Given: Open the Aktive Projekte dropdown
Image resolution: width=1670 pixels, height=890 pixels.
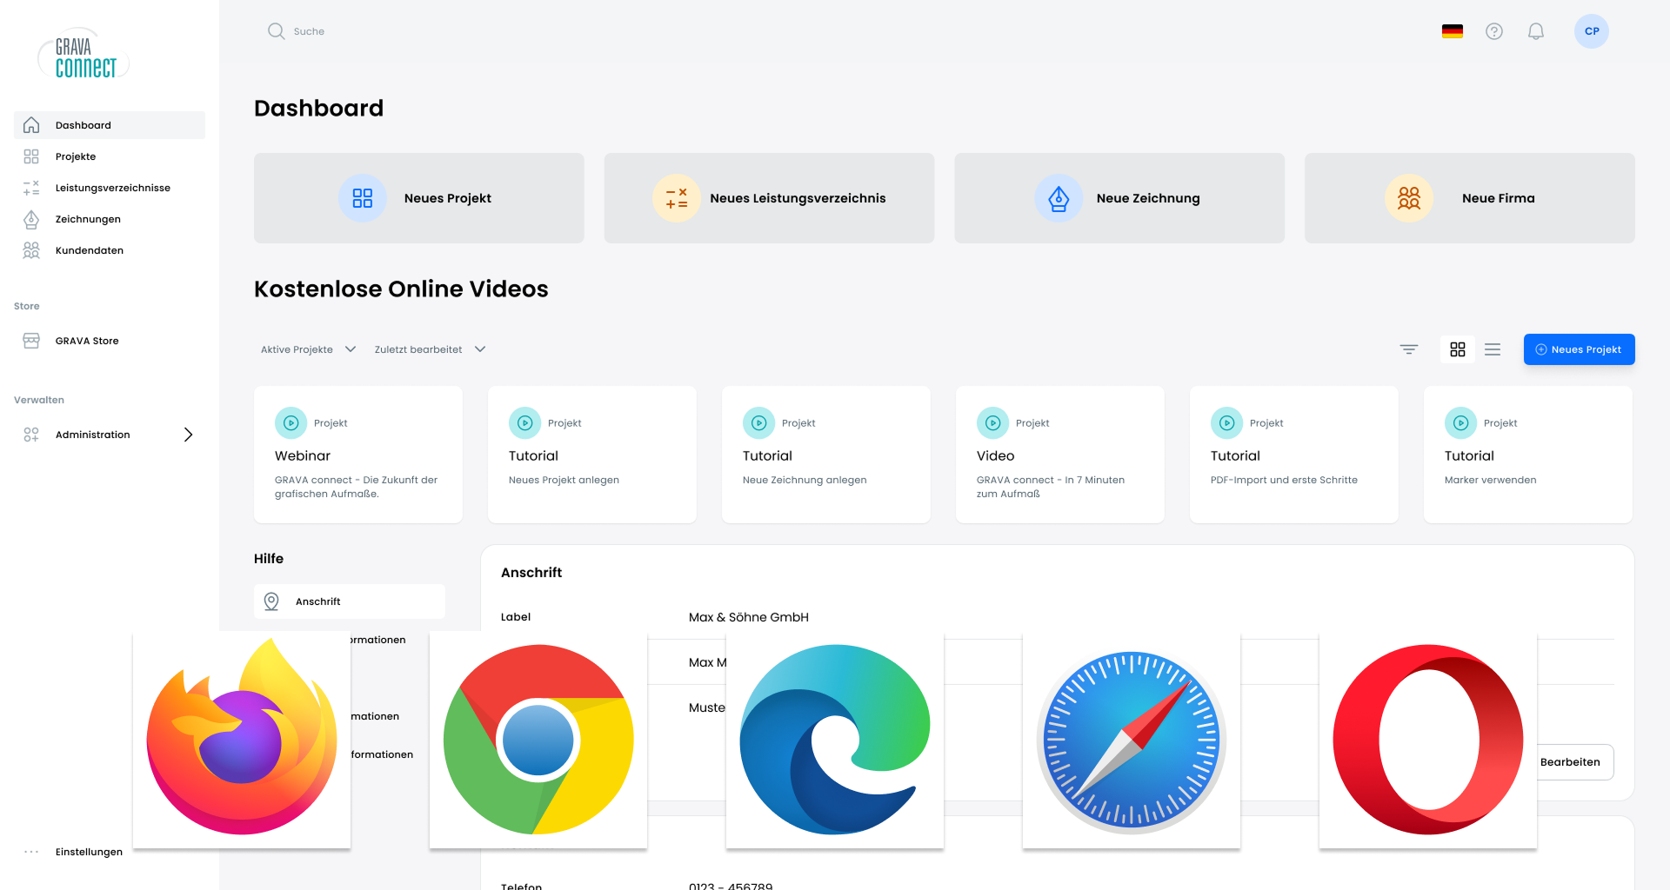Looking at the screenshot, I should (x=308, y=349).
